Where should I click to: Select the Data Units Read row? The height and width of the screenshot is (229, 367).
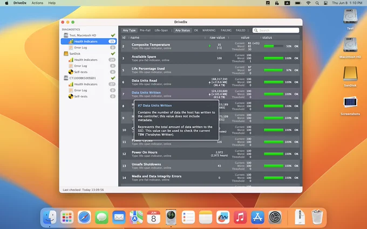(x=210, y=82)
